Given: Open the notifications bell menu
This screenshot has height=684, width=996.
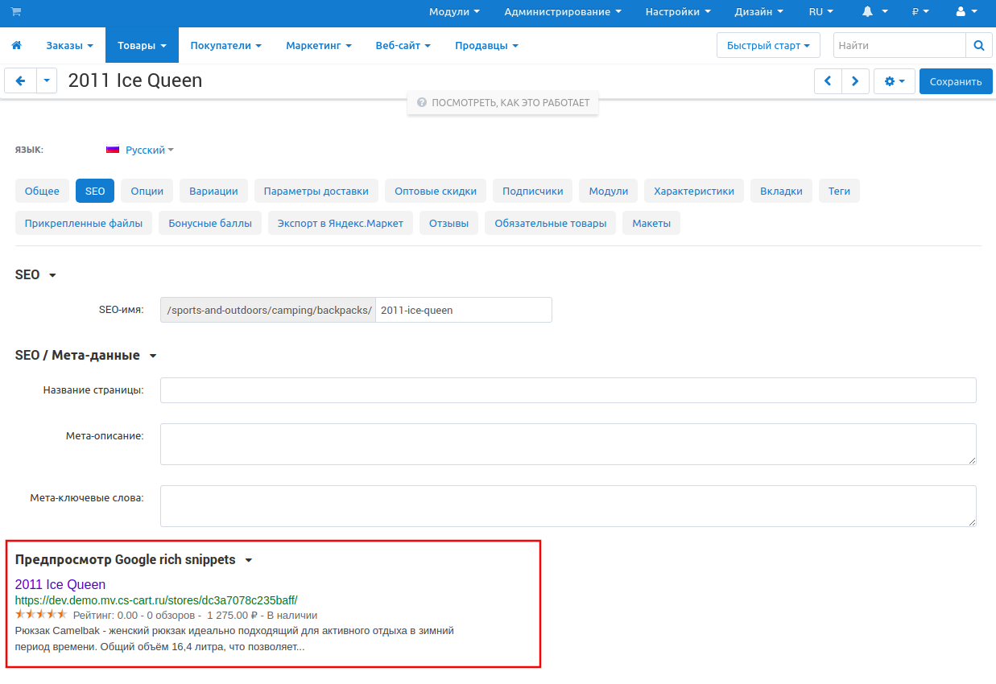Looking at the screenshot, I should 874,12.
